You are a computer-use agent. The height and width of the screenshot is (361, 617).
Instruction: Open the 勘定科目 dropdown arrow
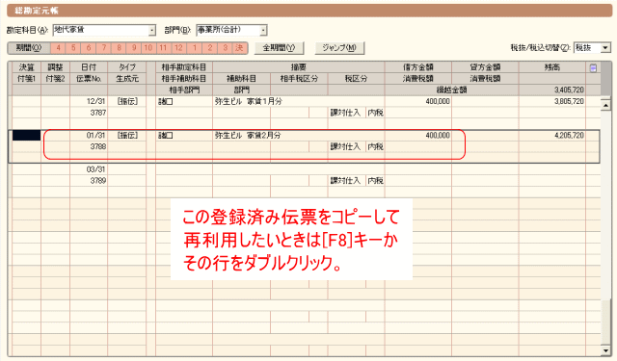click(152, 30)
